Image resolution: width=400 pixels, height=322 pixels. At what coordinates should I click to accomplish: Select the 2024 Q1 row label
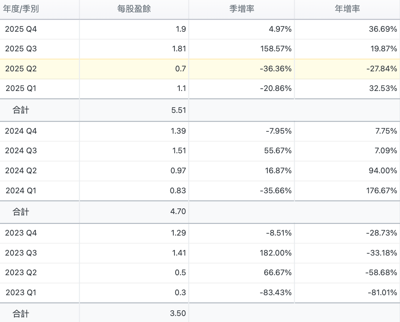pos(21,191)
